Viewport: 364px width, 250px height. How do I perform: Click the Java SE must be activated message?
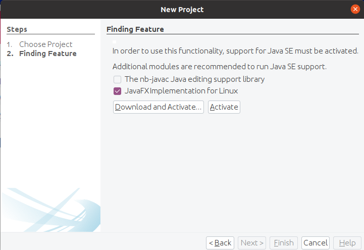pyautogui.click(x=235, y=51)
